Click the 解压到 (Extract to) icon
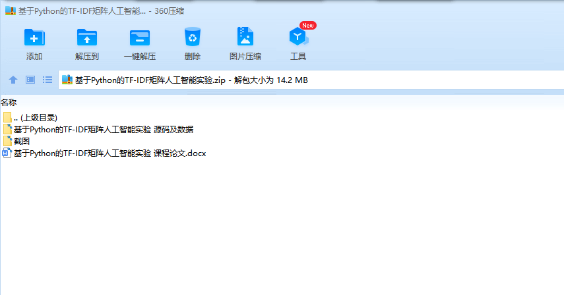564x295 pixels. pyautogui.click(x=86, y=38)
